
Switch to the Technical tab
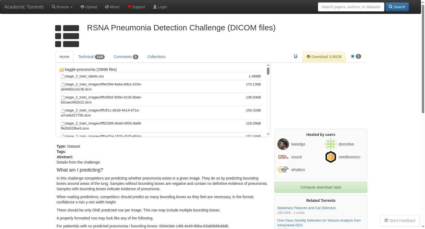[91, 57]
